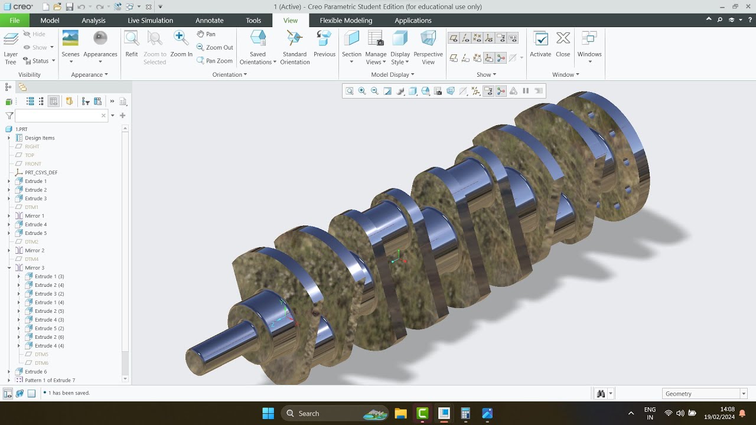Toggle annotation display on the graphics toolbar
This screenshot has height=425, width=756.
point(488,91)
